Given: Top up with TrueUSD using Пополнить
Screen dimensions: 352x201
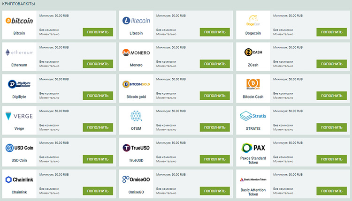Looking at the screenshot, I should tap(214, 159).
